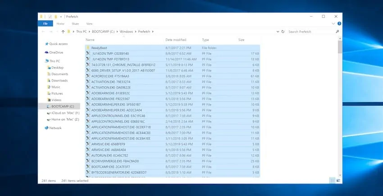This screenshot has height=196, width=383.
Task: Expand the chevron after Prefetch in path
Action: [x=153, y=31]
